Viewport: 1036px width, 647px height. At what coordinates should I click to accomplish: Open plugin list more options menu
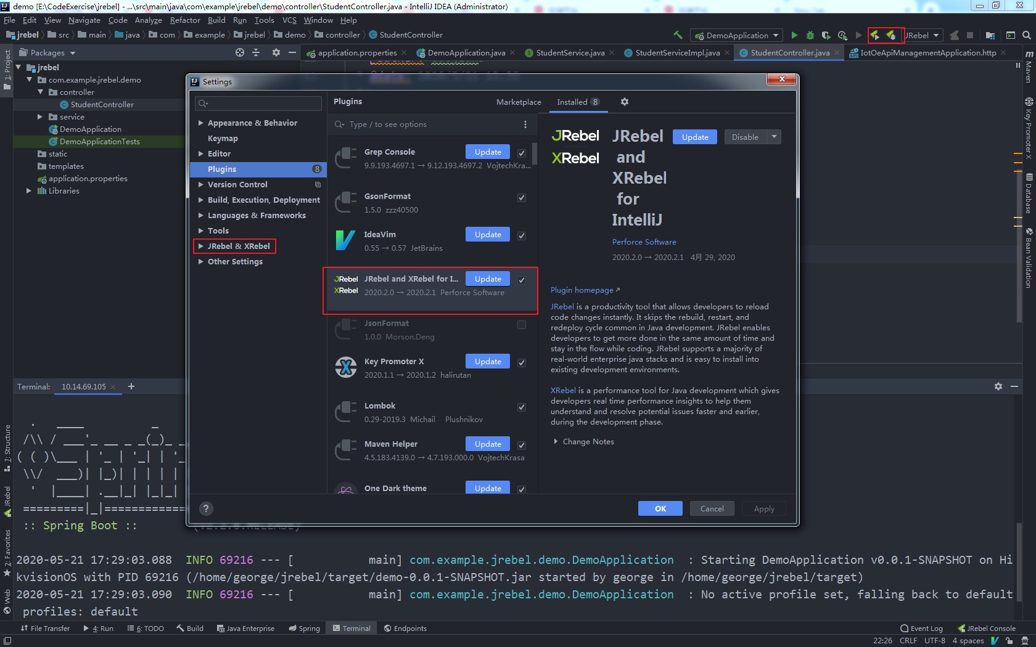(525, 124)
